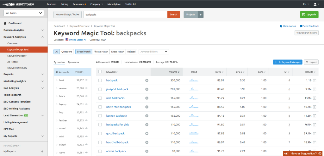The width and height of the screenshot is (324, 156).
Task: Check the checkbox for nike backpacks
Action: 100,98
